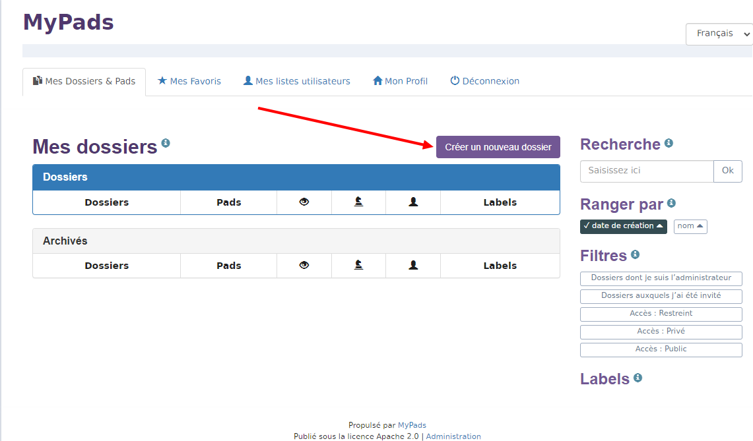
Task: Click user icon in Archivés table header
Action: 413,266
